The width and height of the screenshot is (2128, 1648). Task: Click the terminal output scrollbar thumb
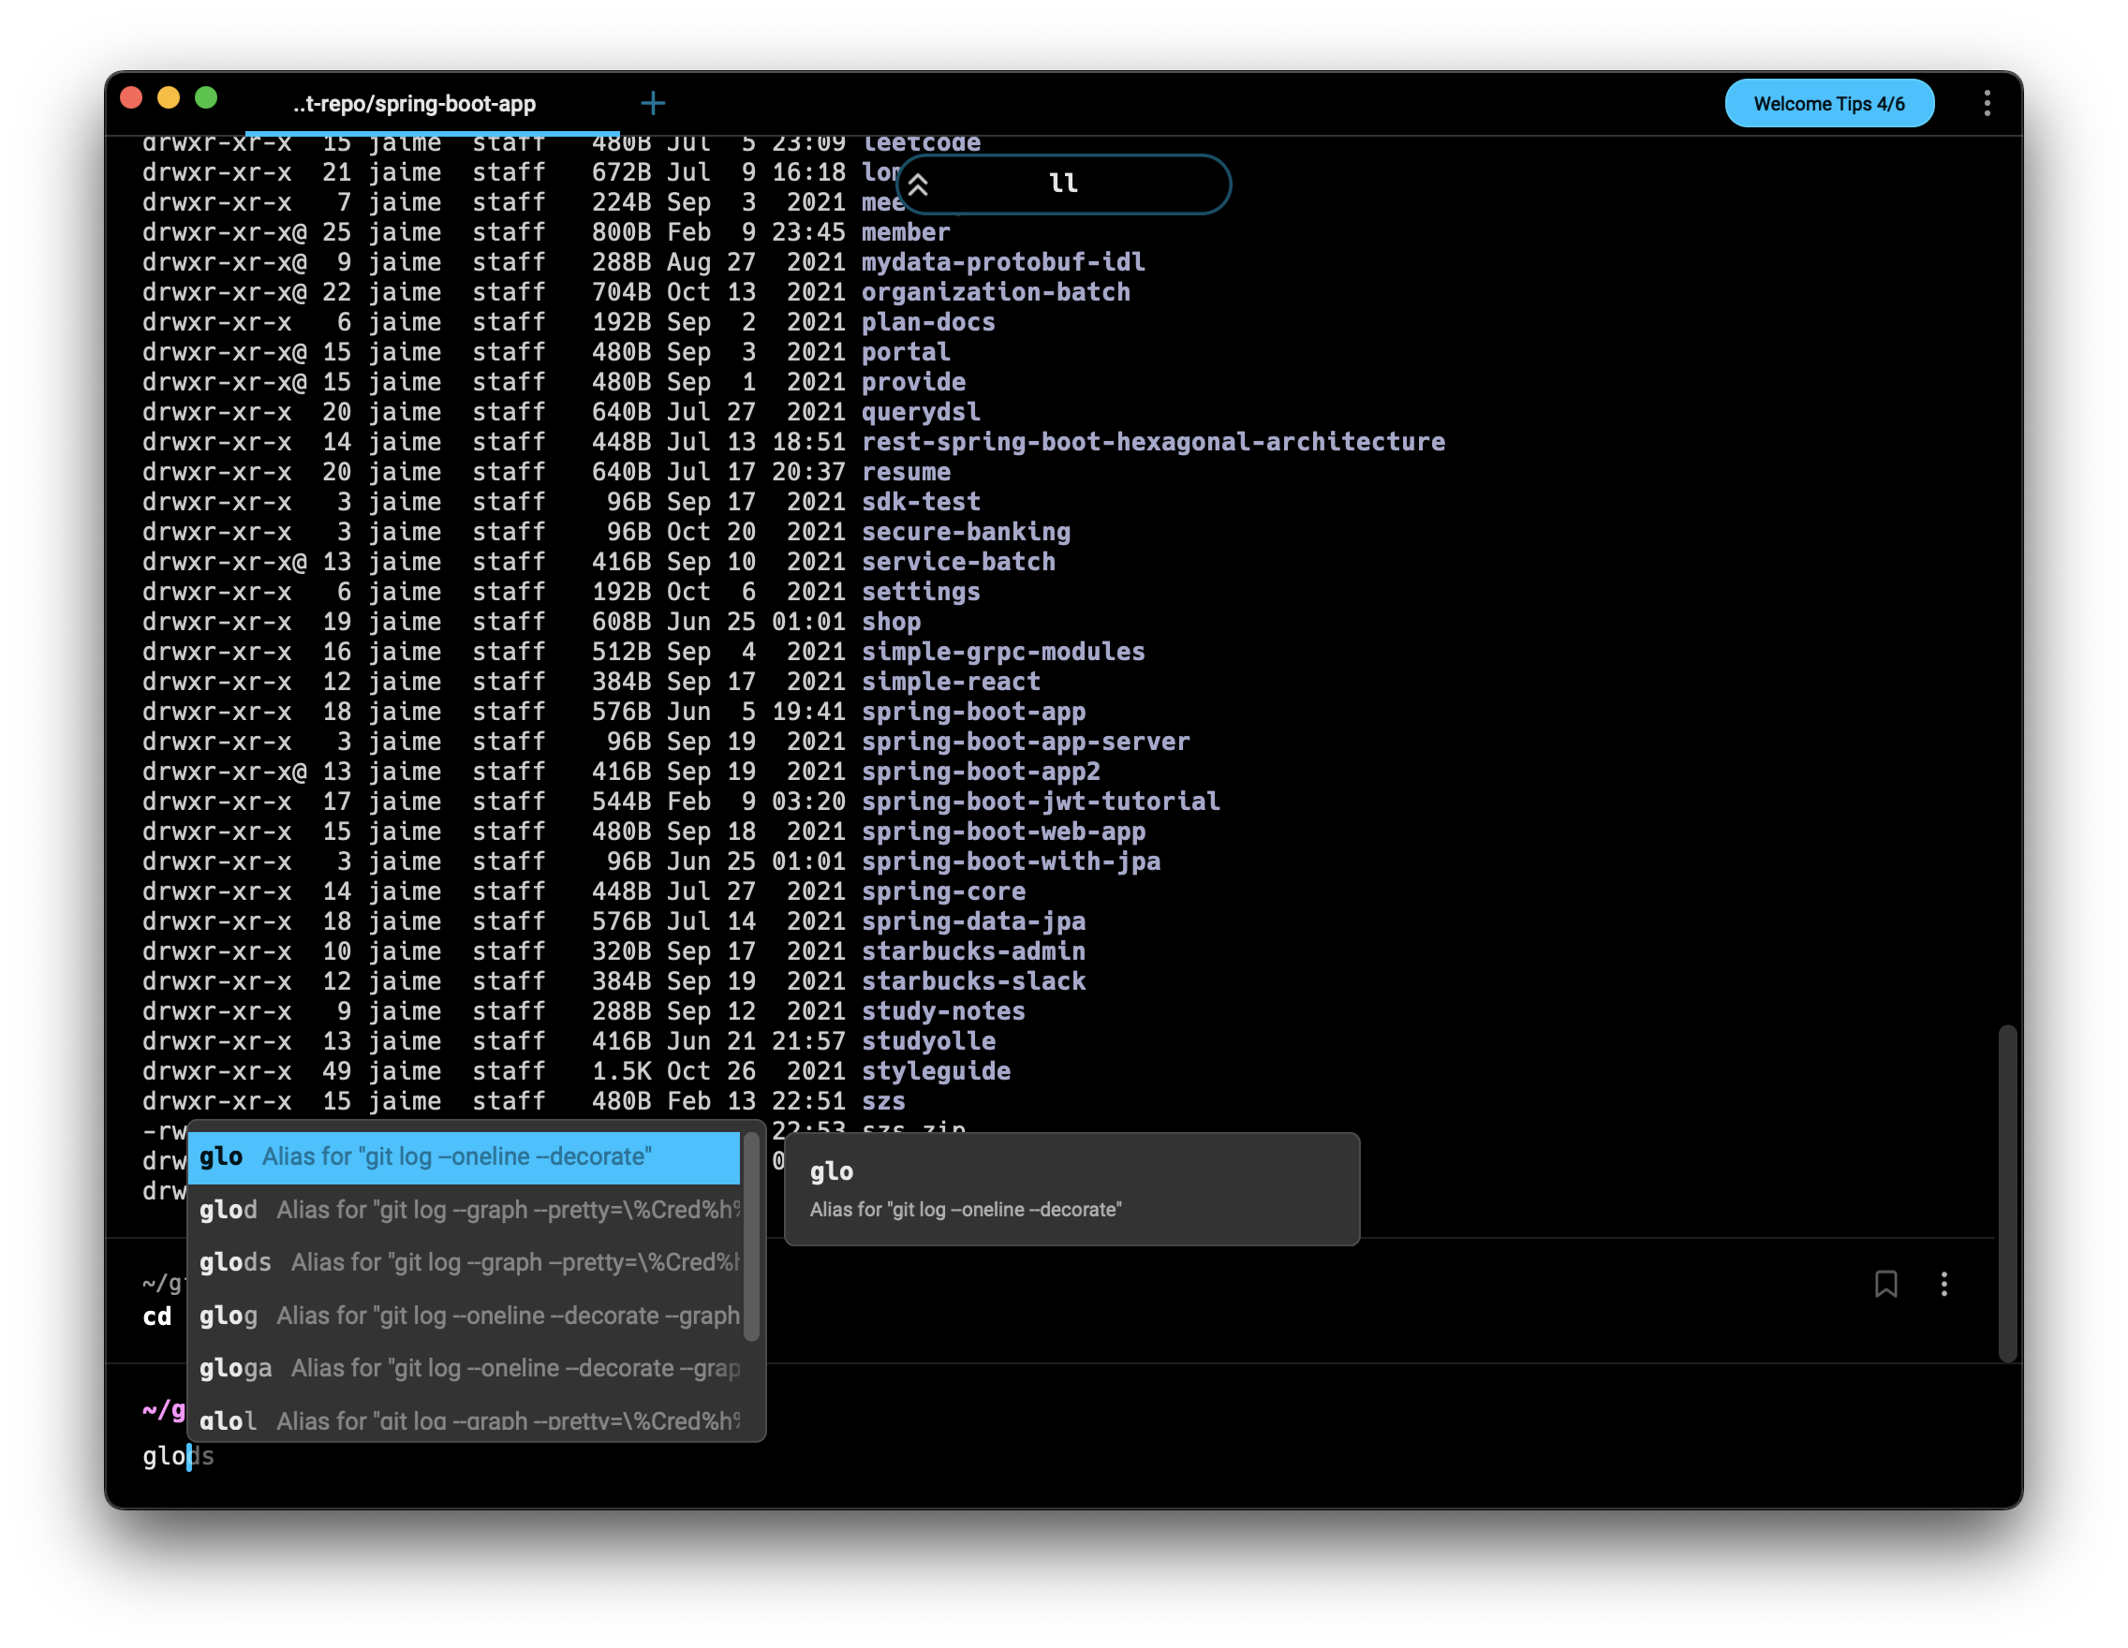[2006, 1193]
